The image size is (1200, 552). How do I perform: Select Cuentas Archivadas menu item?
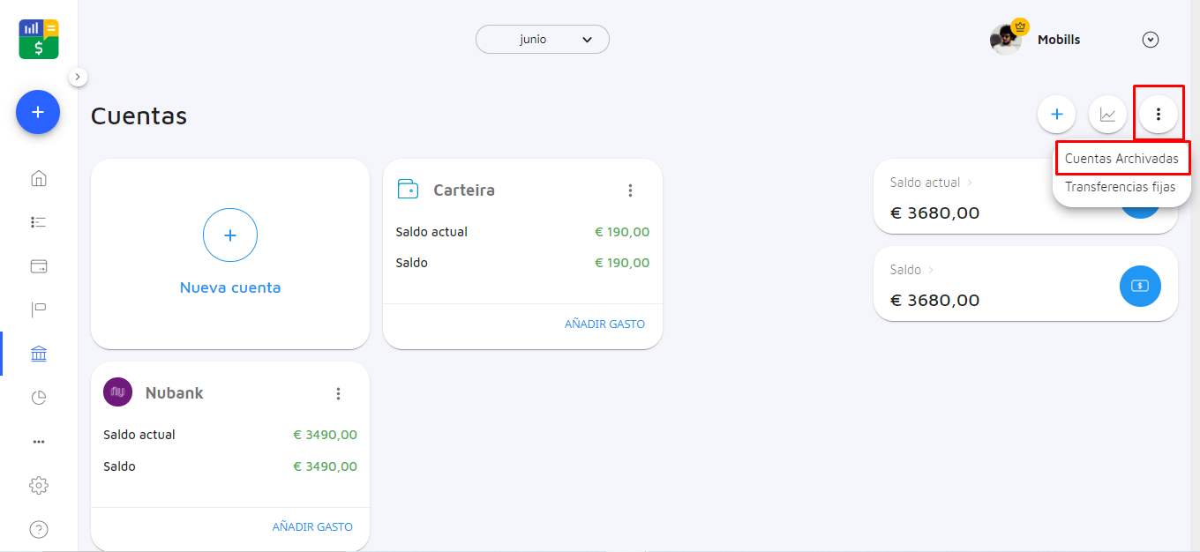coord(1121,159)
